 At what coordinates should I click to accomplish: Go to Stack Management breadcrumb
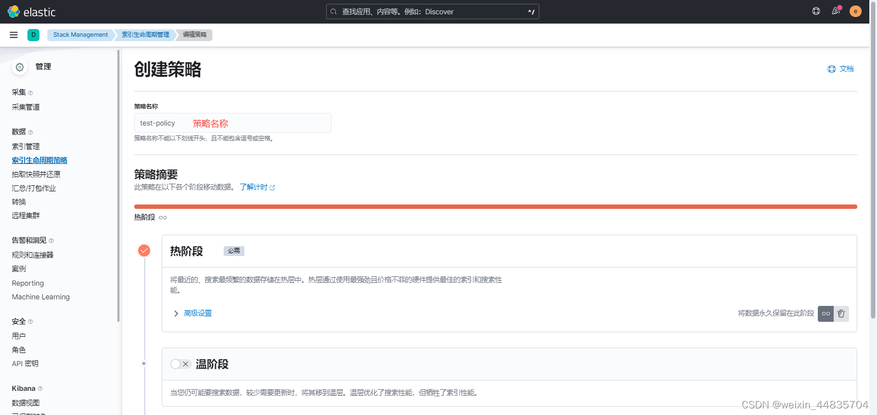(81, 35)
